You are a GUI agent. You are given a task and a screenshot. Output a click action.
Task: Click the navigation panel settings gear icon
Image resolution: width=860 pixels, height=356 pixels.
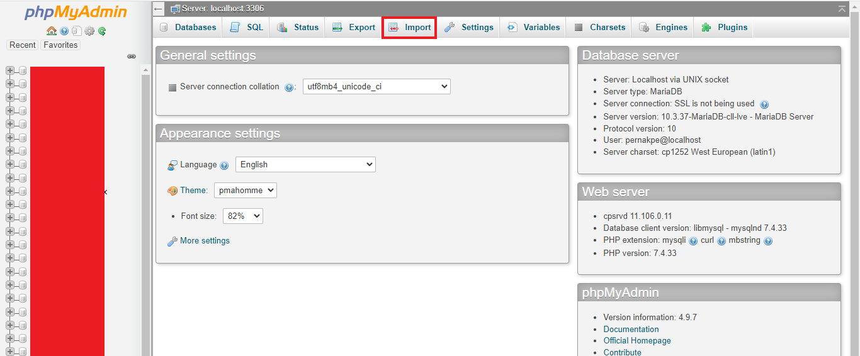click(89, 31)
